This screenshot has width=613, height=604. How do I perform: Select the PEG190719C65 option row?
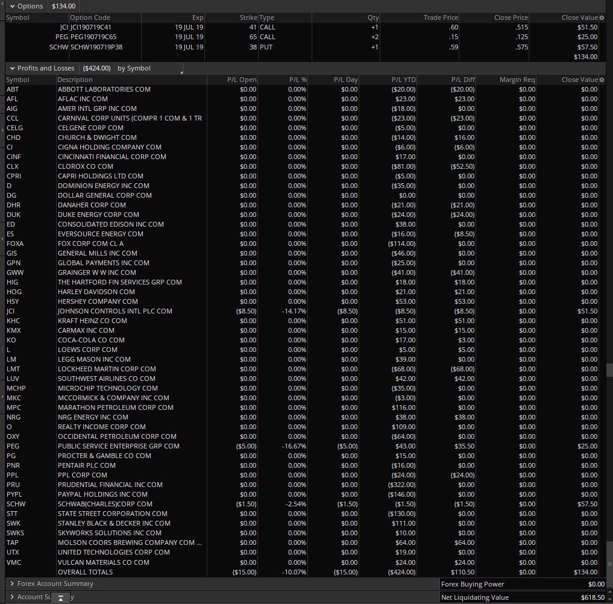point(302,37)
